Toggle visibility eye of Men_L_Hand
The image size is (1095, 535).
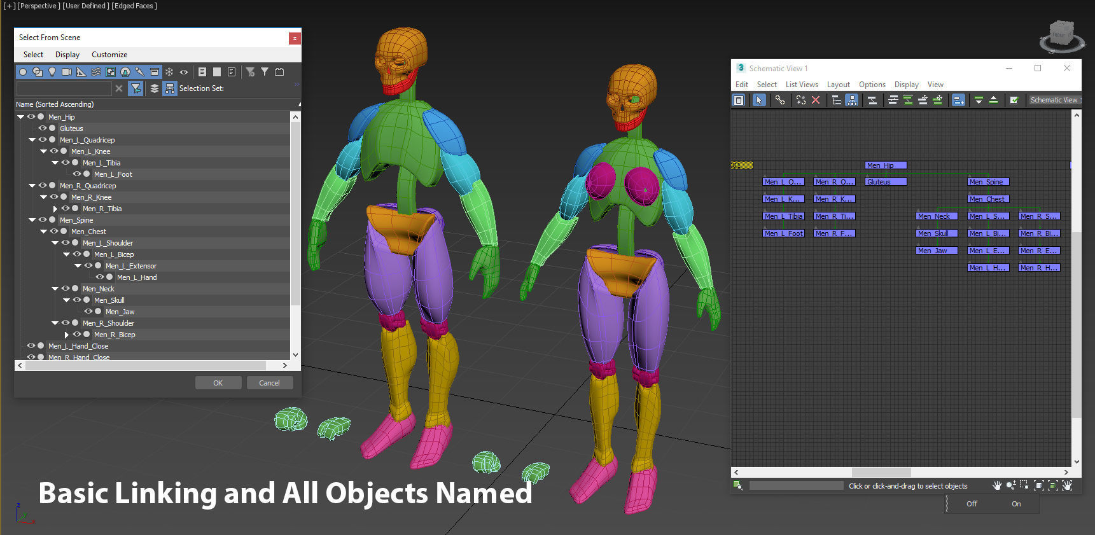(x=99, y=277)
